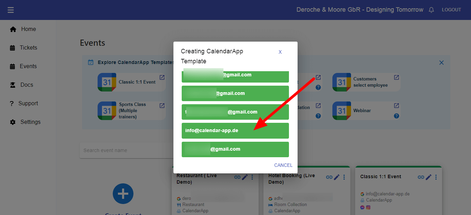This screenshot has width=471, height=215.
Task: Select Events in the sidebar
Action: point(29,66)
